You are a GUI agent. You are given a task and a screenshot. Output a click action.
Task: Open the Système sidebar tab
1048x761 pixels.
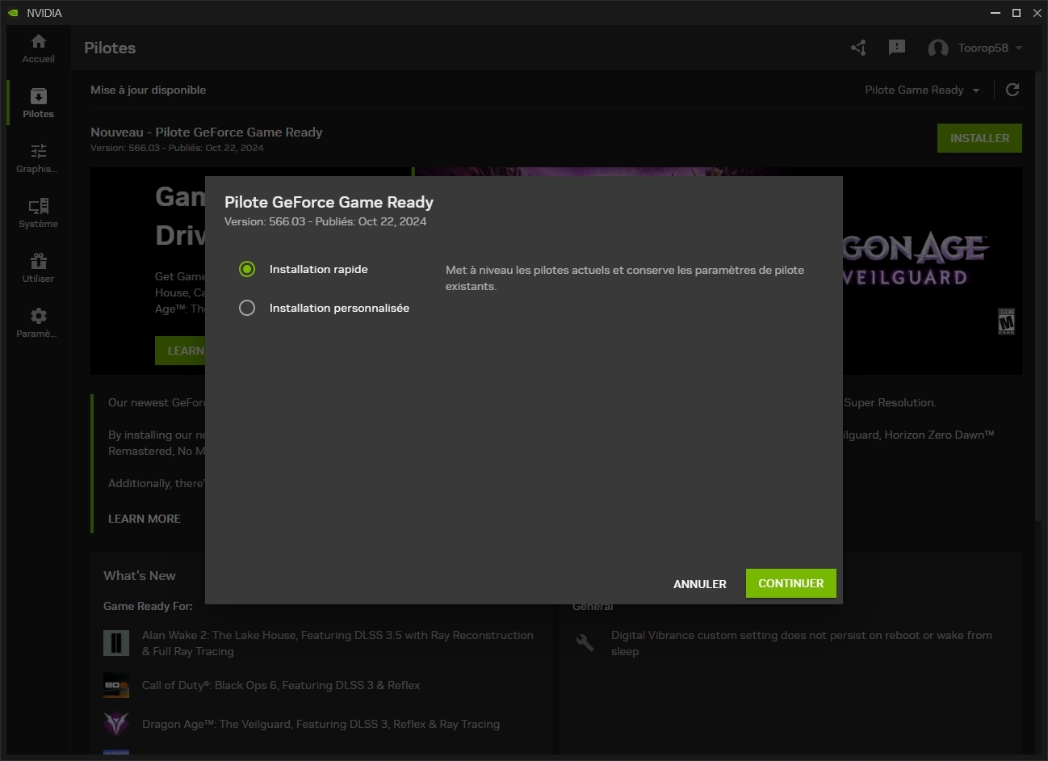coord(38,213)
